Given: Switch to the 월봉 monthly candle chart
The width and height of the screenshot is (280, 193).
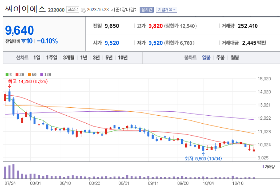Looking at the screenshot, I should pyautogui.click(x=235, y=57).
